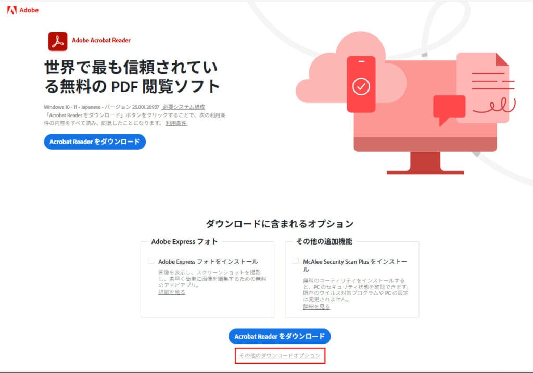Open 詳細を見る under McAfee Security Scan

pyautogui.click(x=316, y=307)
